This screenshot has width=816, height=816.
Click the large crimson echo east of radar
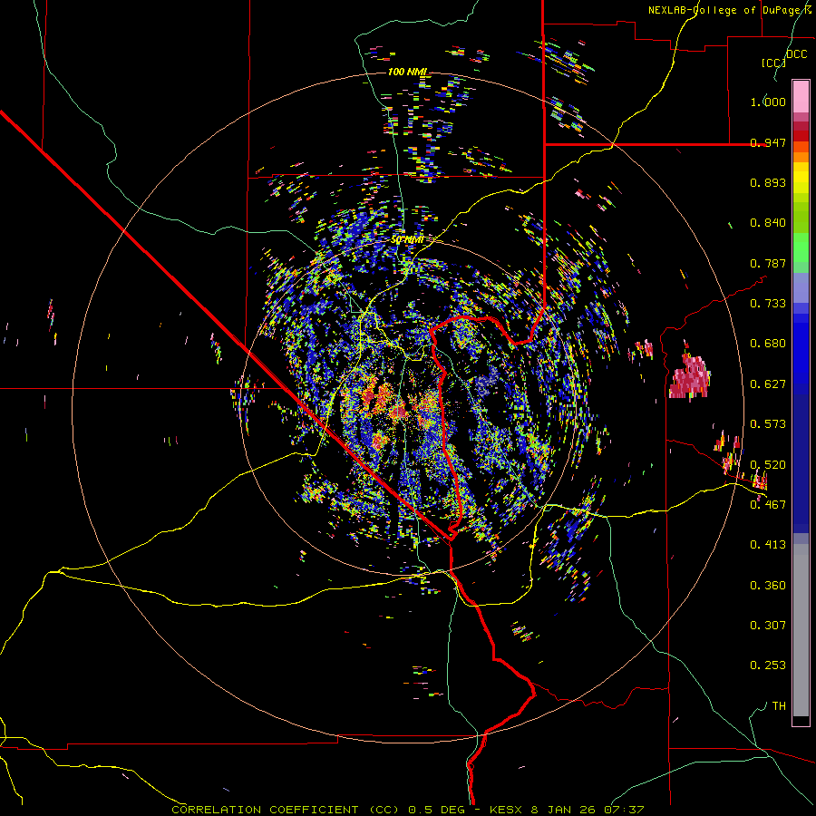690,376
